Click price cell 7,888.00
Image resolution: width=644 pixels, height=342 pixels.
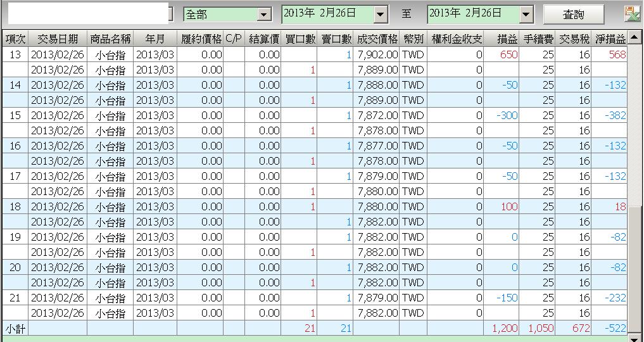tap(377, 85)
